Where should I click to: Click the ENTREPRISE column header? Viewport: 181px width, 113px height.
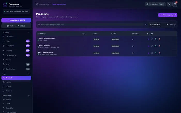coord(42,34)
